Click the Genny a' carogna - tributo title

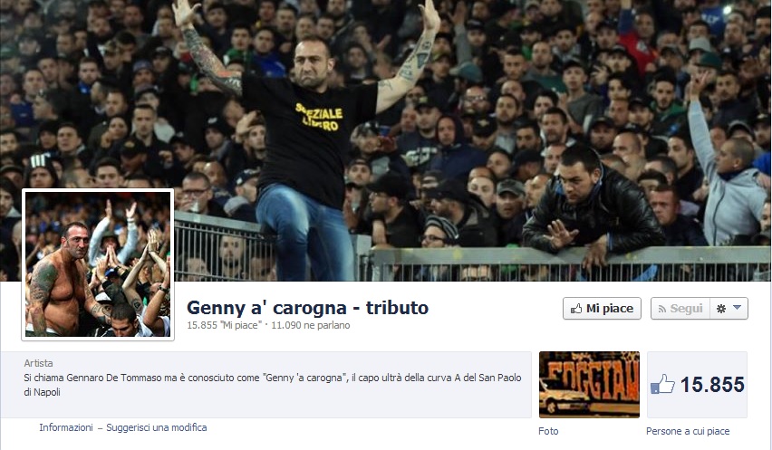(308, 308)
